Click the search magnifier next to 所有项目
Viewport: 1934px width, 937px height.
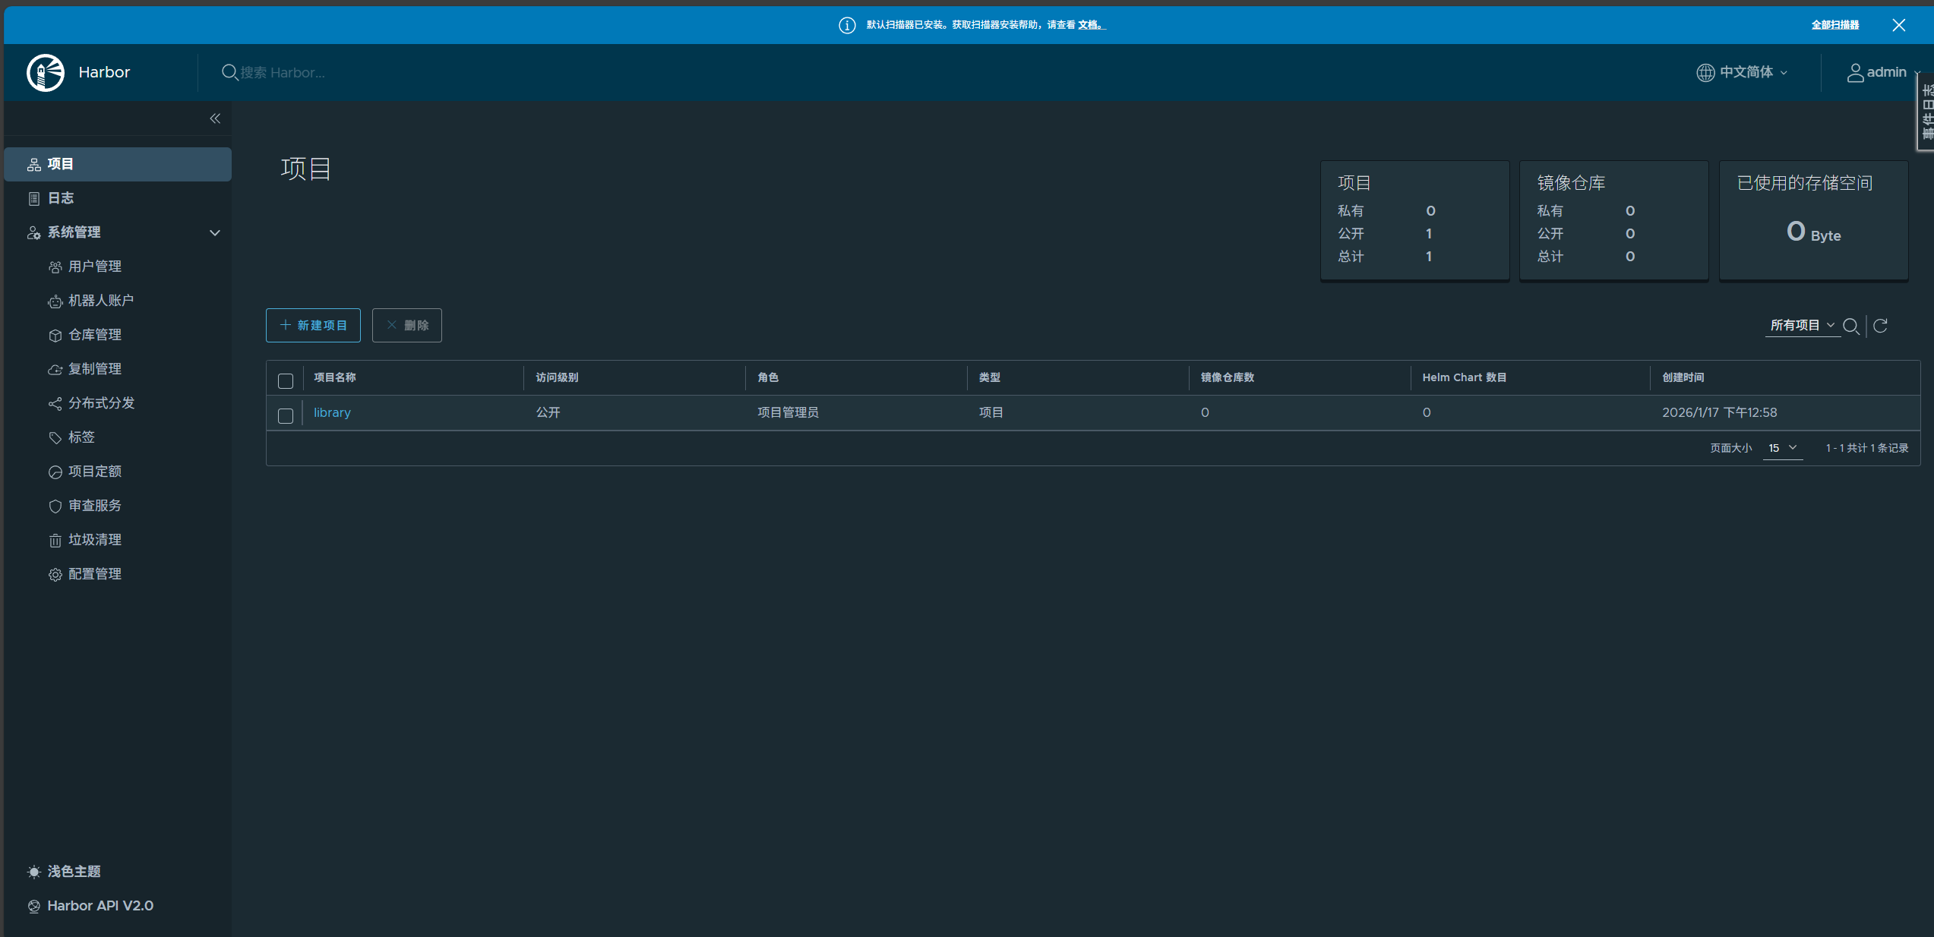(1851, 326)
